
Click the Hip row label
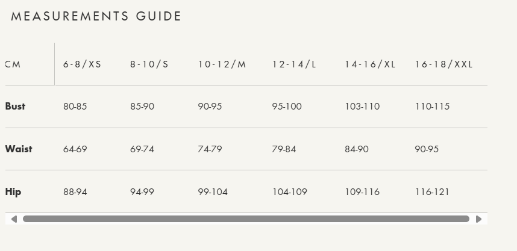coord(13,192)
